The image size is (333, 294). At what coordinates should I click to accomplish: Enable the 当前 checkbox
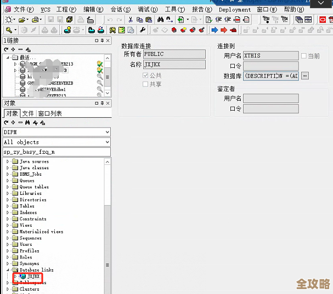pyautogui.click(x=304, y=55)
